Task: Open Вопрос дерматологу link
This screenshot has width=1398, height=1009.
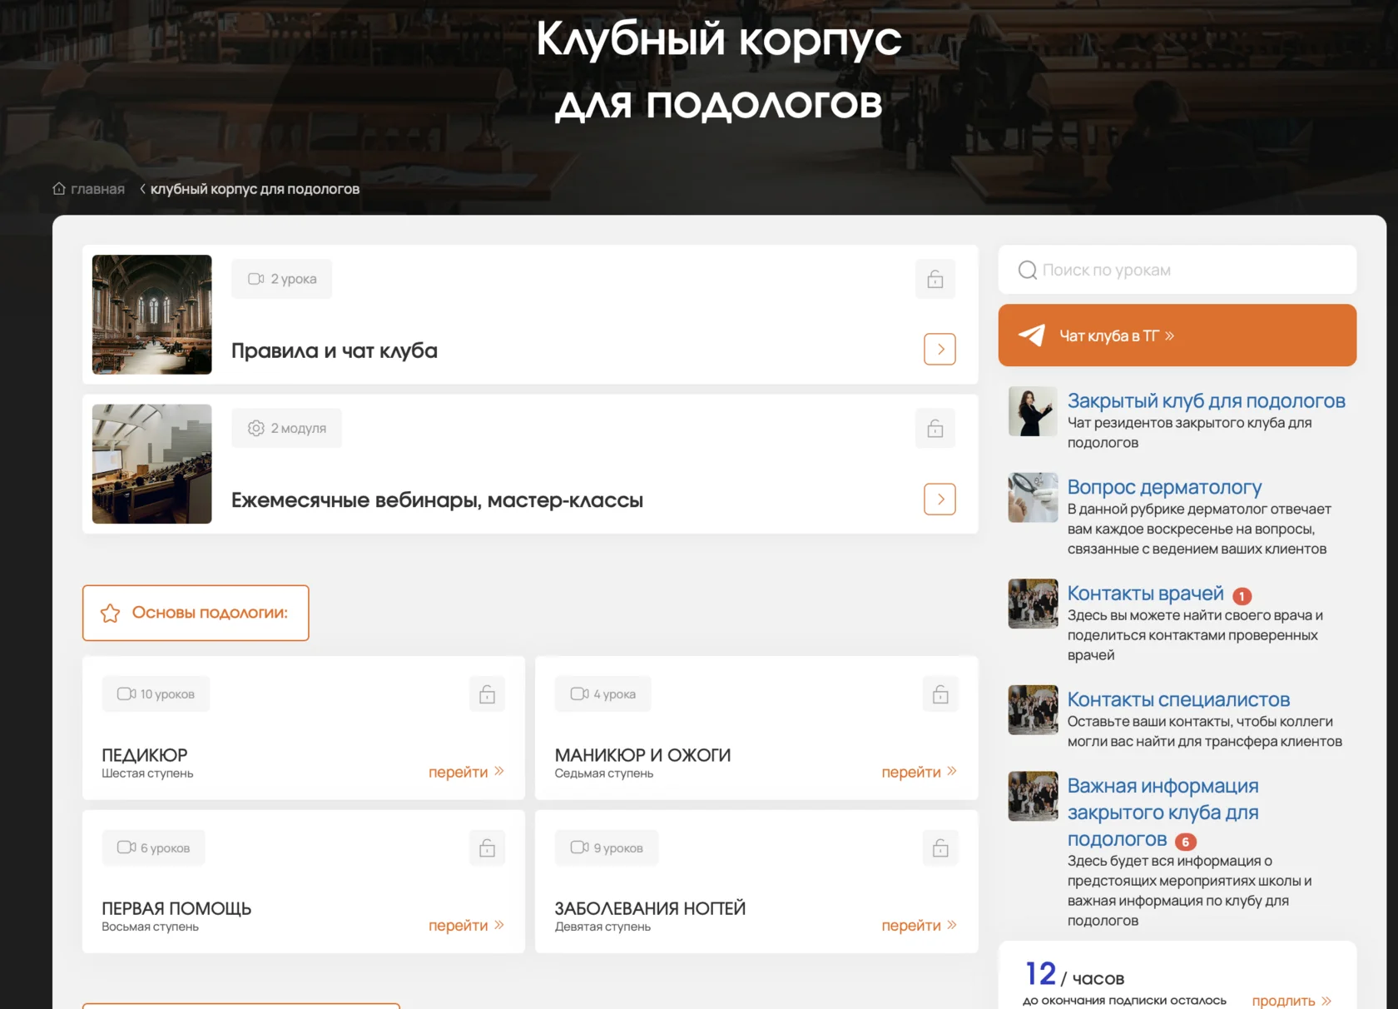Action: (1164, 486)
